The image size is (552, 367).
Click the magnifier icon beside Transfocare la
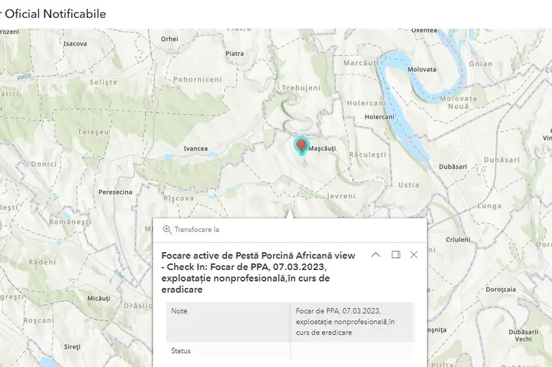coord(167,230)
